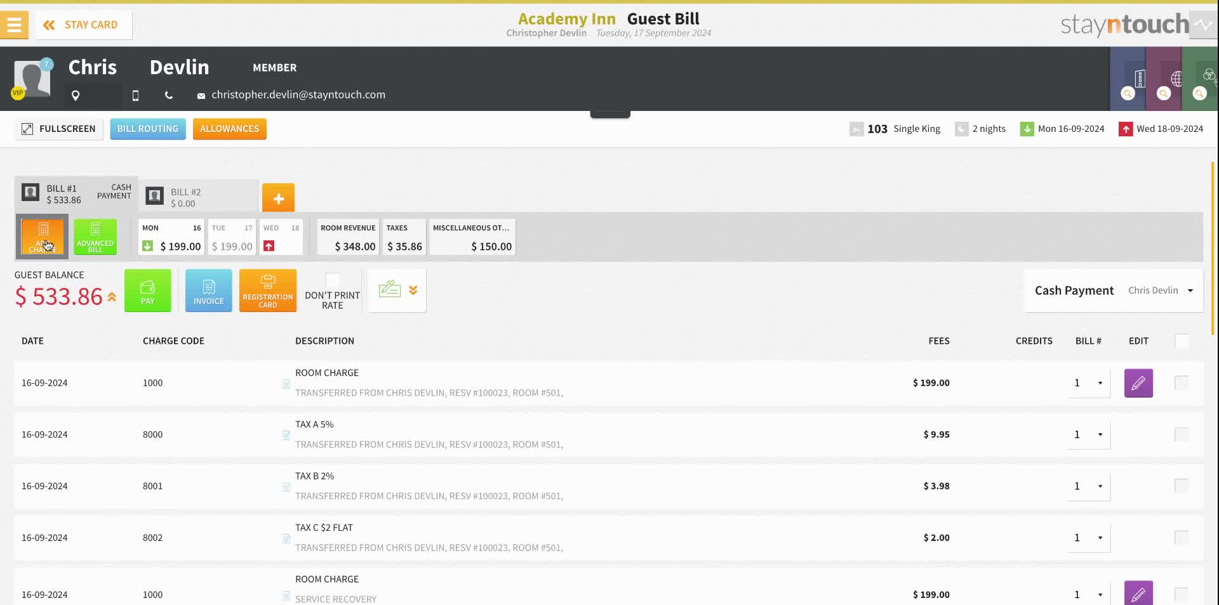Select the Mon 16 day tile
1219x605 pixels.
[x=171, y=237]
